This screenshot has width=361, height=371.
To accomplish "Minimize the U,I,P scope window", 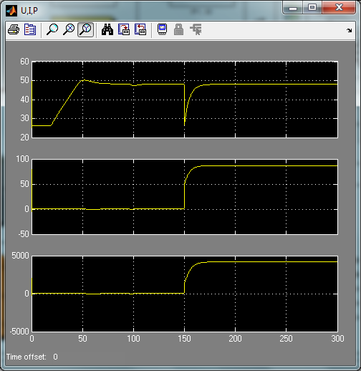I will [293, 8].
